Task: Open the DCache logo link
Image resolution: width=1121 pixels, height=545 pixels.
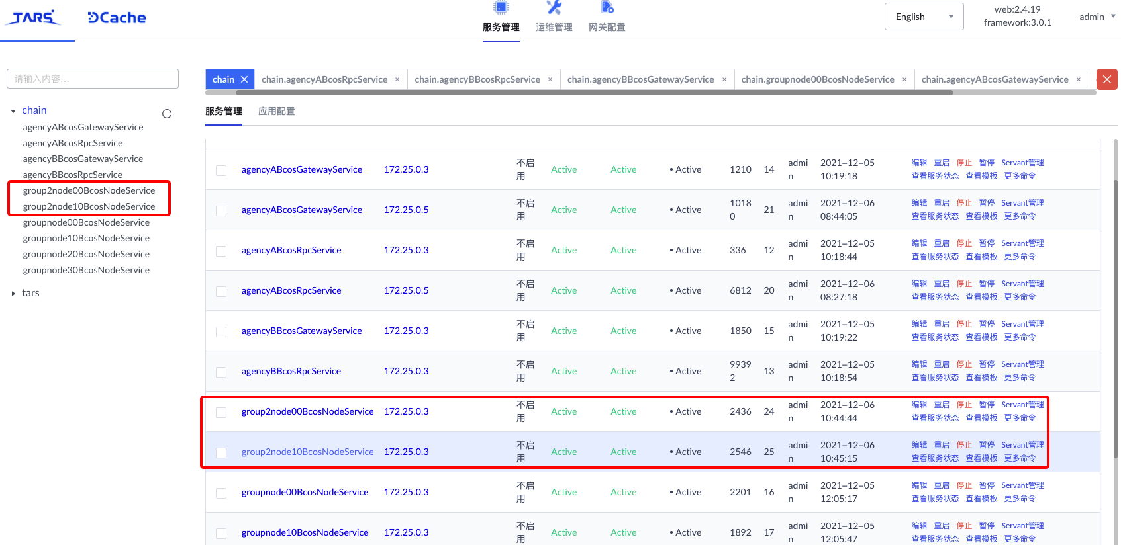Action: [117, 18]
